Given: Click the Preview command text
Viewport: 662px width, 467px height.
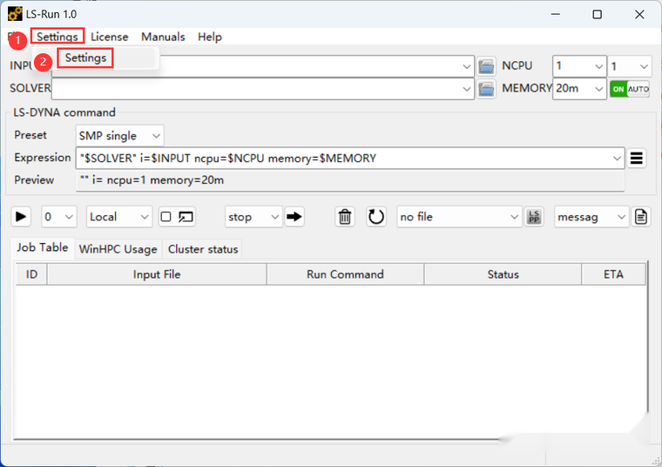Looking at the screenshot, I should [x=152, y=180].
